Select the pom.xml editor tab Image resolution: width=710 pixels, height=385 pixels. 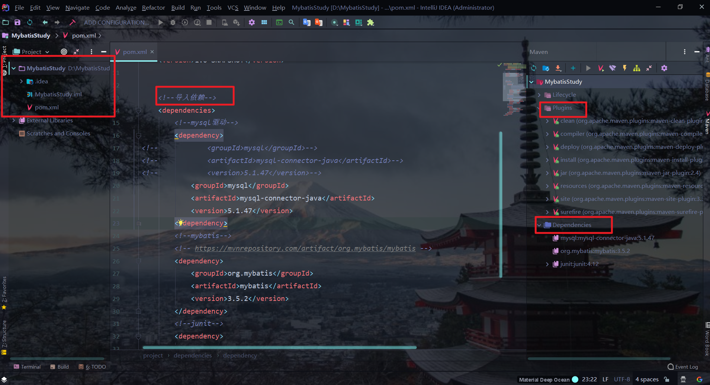pos(135,52)
